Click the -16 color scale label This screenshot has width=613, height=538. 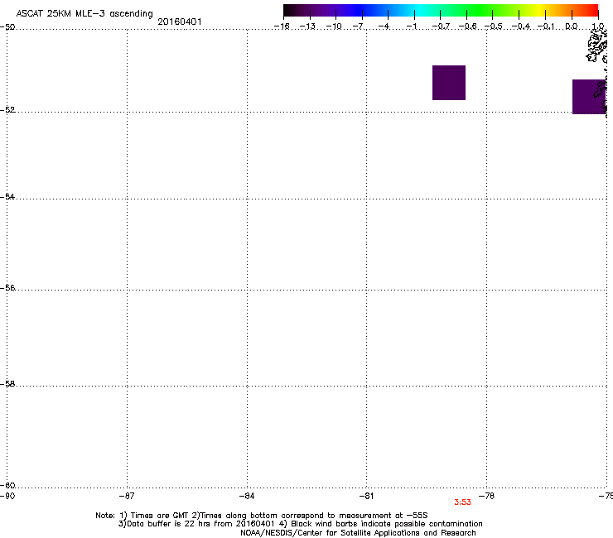coord(282,26)
